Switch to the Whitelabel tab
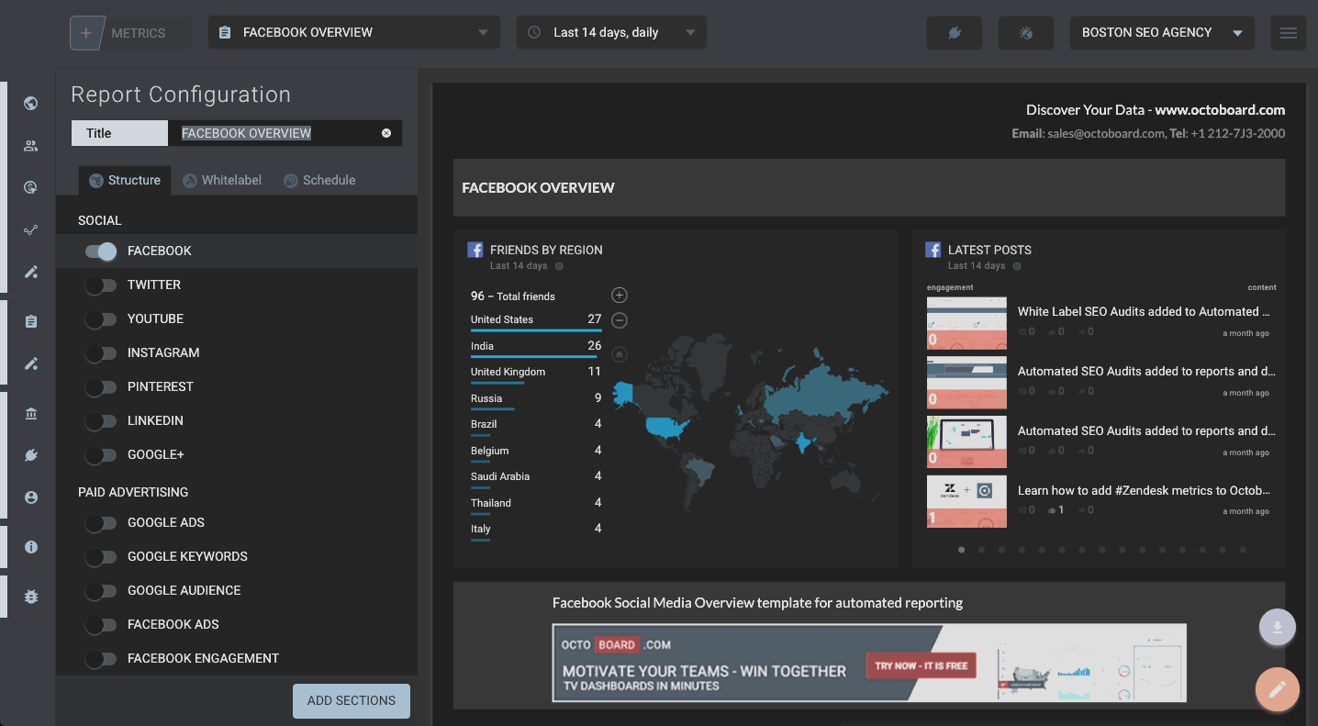The image size is (1318, 726). (222, 180)
